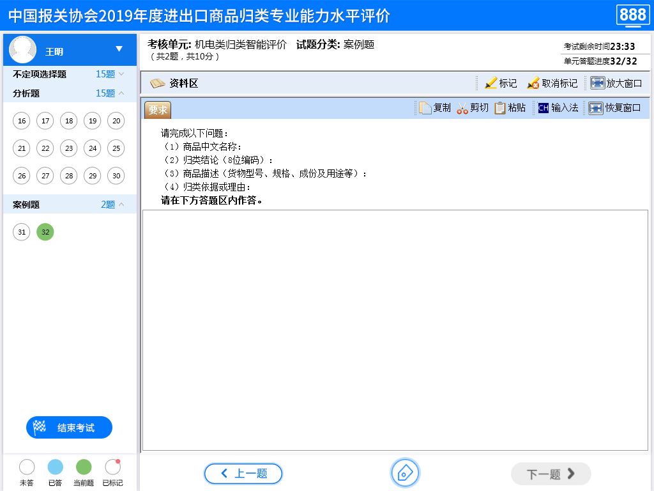Click the 2题 count beside 案例题
This screenshot has height=491, width=654.
click(107, 204)
